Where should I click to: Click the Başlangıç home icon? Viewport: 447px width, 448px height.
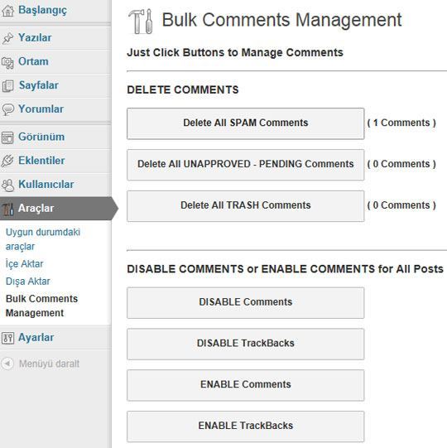click(x=7, y=11)
